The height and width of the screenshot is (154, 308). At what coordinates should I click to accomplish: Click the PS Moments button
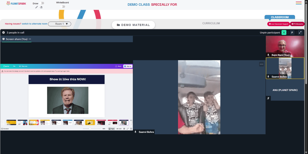pos(297,24)
